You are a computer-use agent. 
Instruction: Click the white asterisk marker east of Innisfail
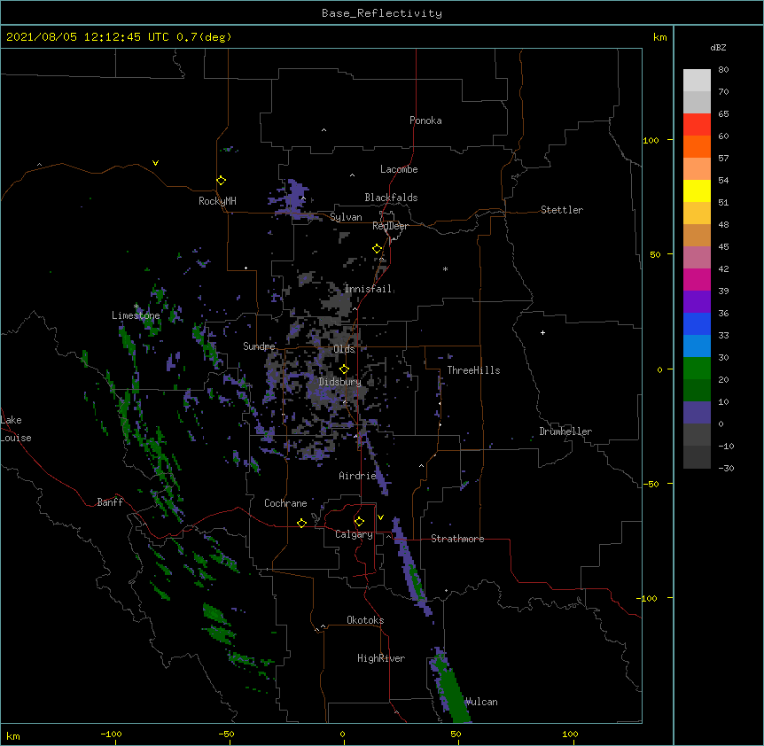[445, 269]
